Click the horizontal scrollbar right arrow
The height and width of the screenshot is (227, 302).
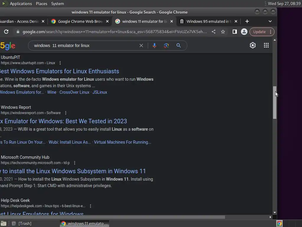(x=270, y=217)
